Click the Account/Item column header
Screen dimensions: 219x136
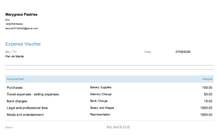[x=15, y=79]
